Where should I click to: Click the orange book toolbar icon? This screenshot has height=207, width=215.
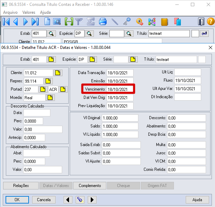pyautogui.click(x=164, y=22)
